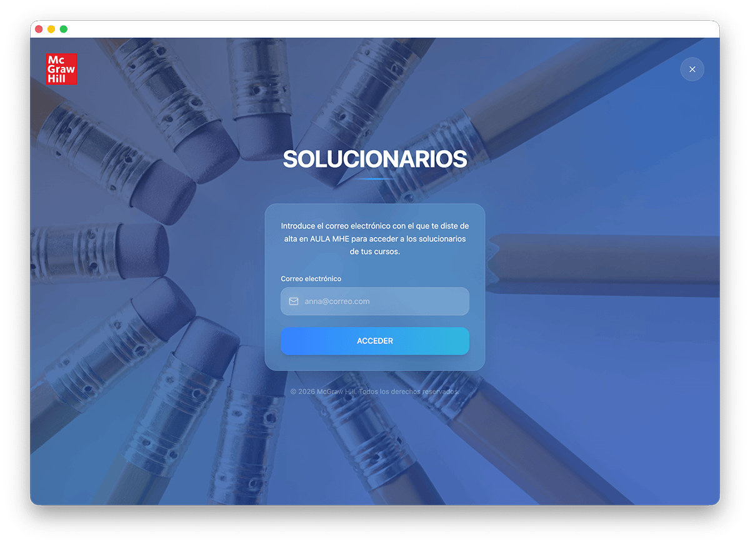Click the envelope icon in the email field
750x545 pixels.
(x=294, y=301)
